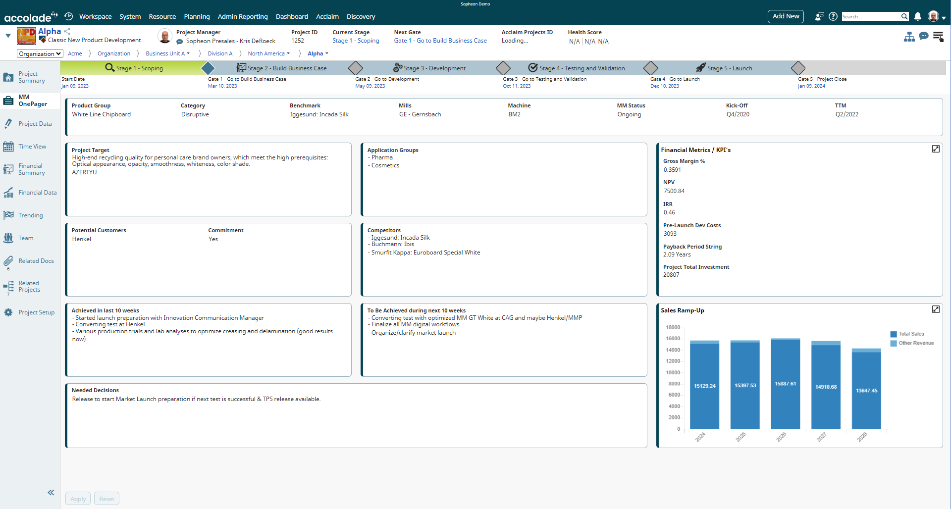
Task: Expand the Sales Ramp-Up chart fullscreen
Action: 936,308
